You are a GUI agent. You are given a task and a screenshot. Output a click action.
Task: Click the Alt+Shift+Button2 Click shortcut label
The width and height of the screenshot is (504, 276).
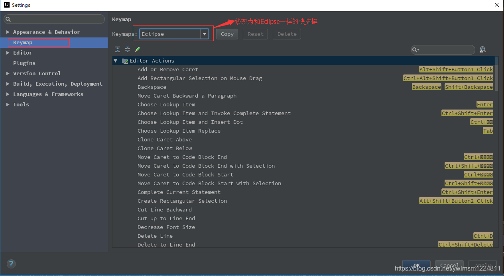coord(456,201)
